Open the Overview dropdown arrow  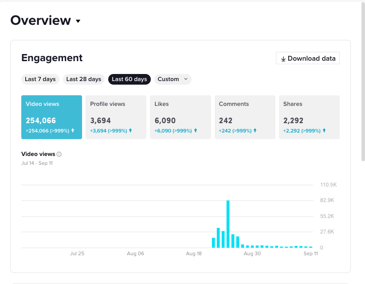pyautogui.click(x=78, y=21)
